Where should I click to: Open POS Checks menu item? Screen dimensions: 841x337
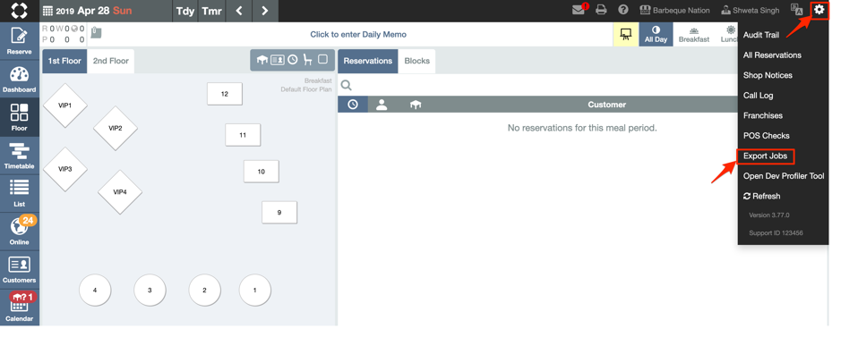click(766, 136)
